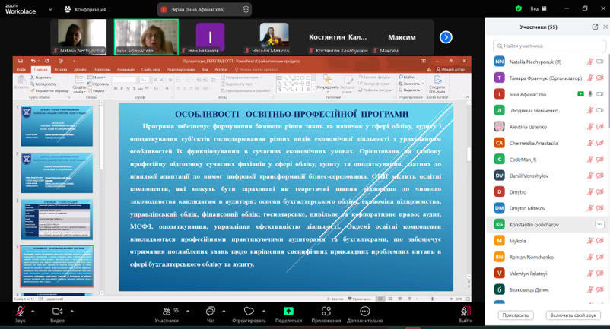Open the Участники participants panel icon

[x=166, y=311]
